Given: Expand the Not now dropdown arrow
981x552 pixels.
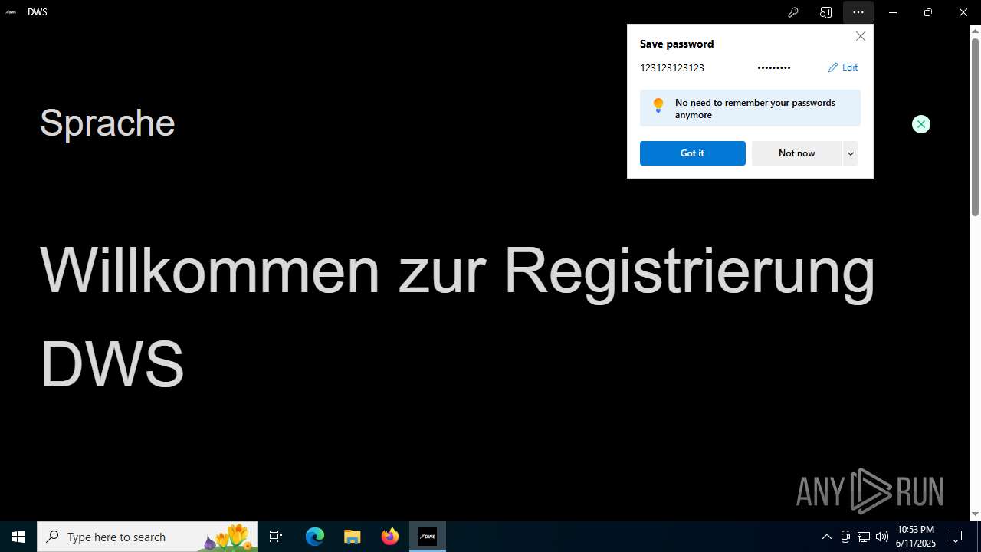Looking at the screenshot, I should click(850, 153).
